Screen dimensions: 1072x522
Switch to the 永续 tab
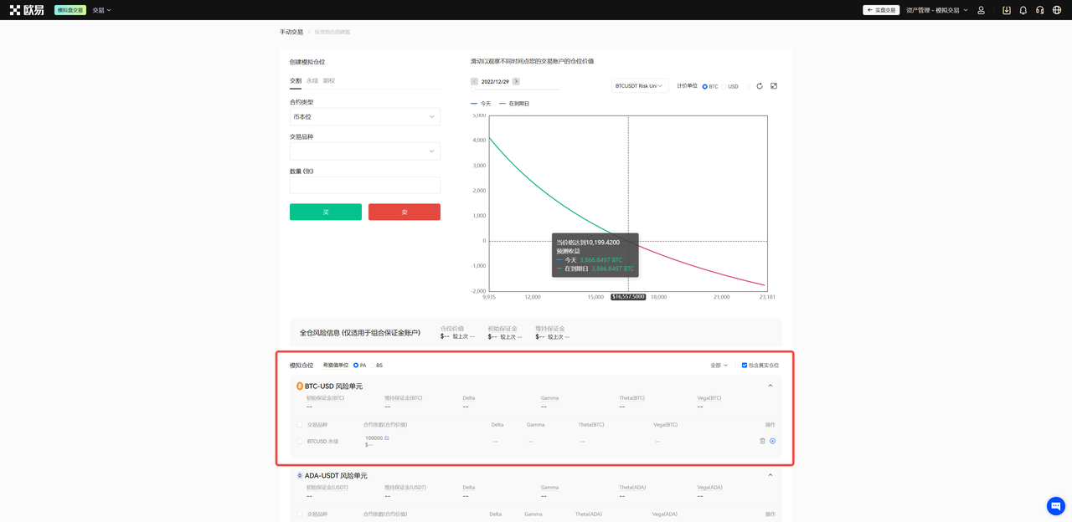(312, 81)
